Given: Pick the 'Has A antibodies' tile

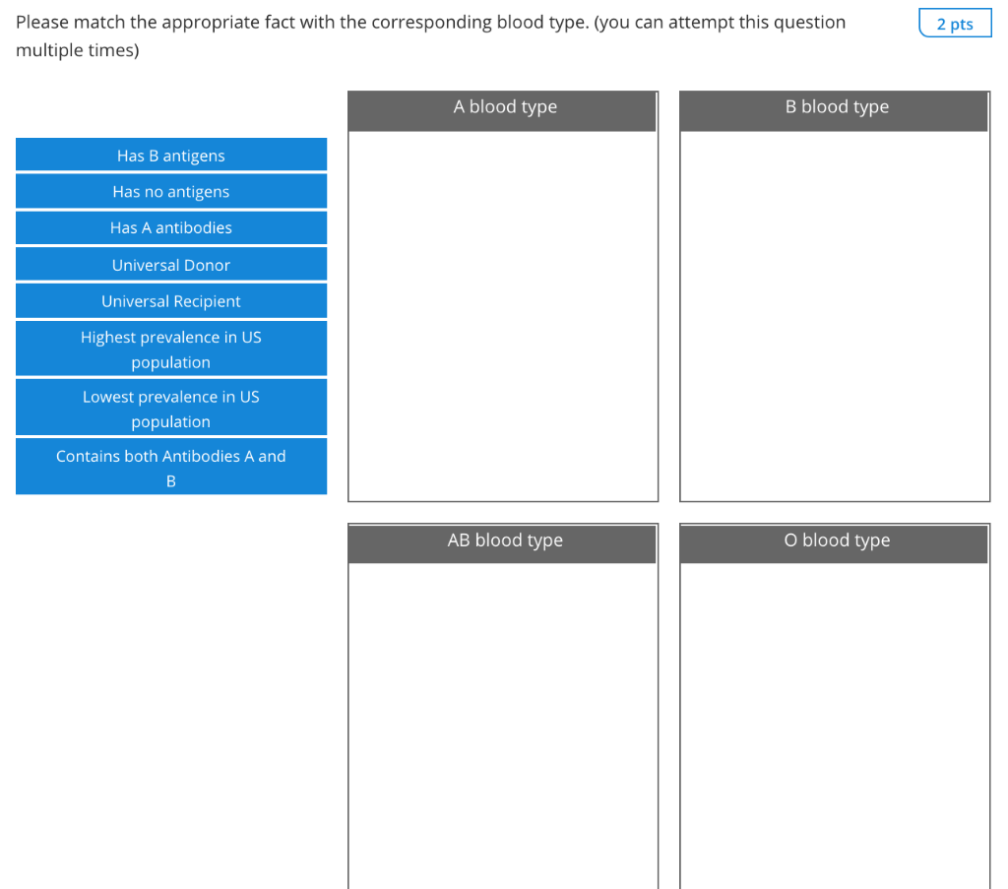Looking at the screenshot, I should click(x=171, y=227).
